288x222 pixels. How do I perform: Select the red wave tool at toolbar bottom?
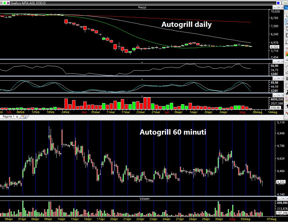pos(287,112)
